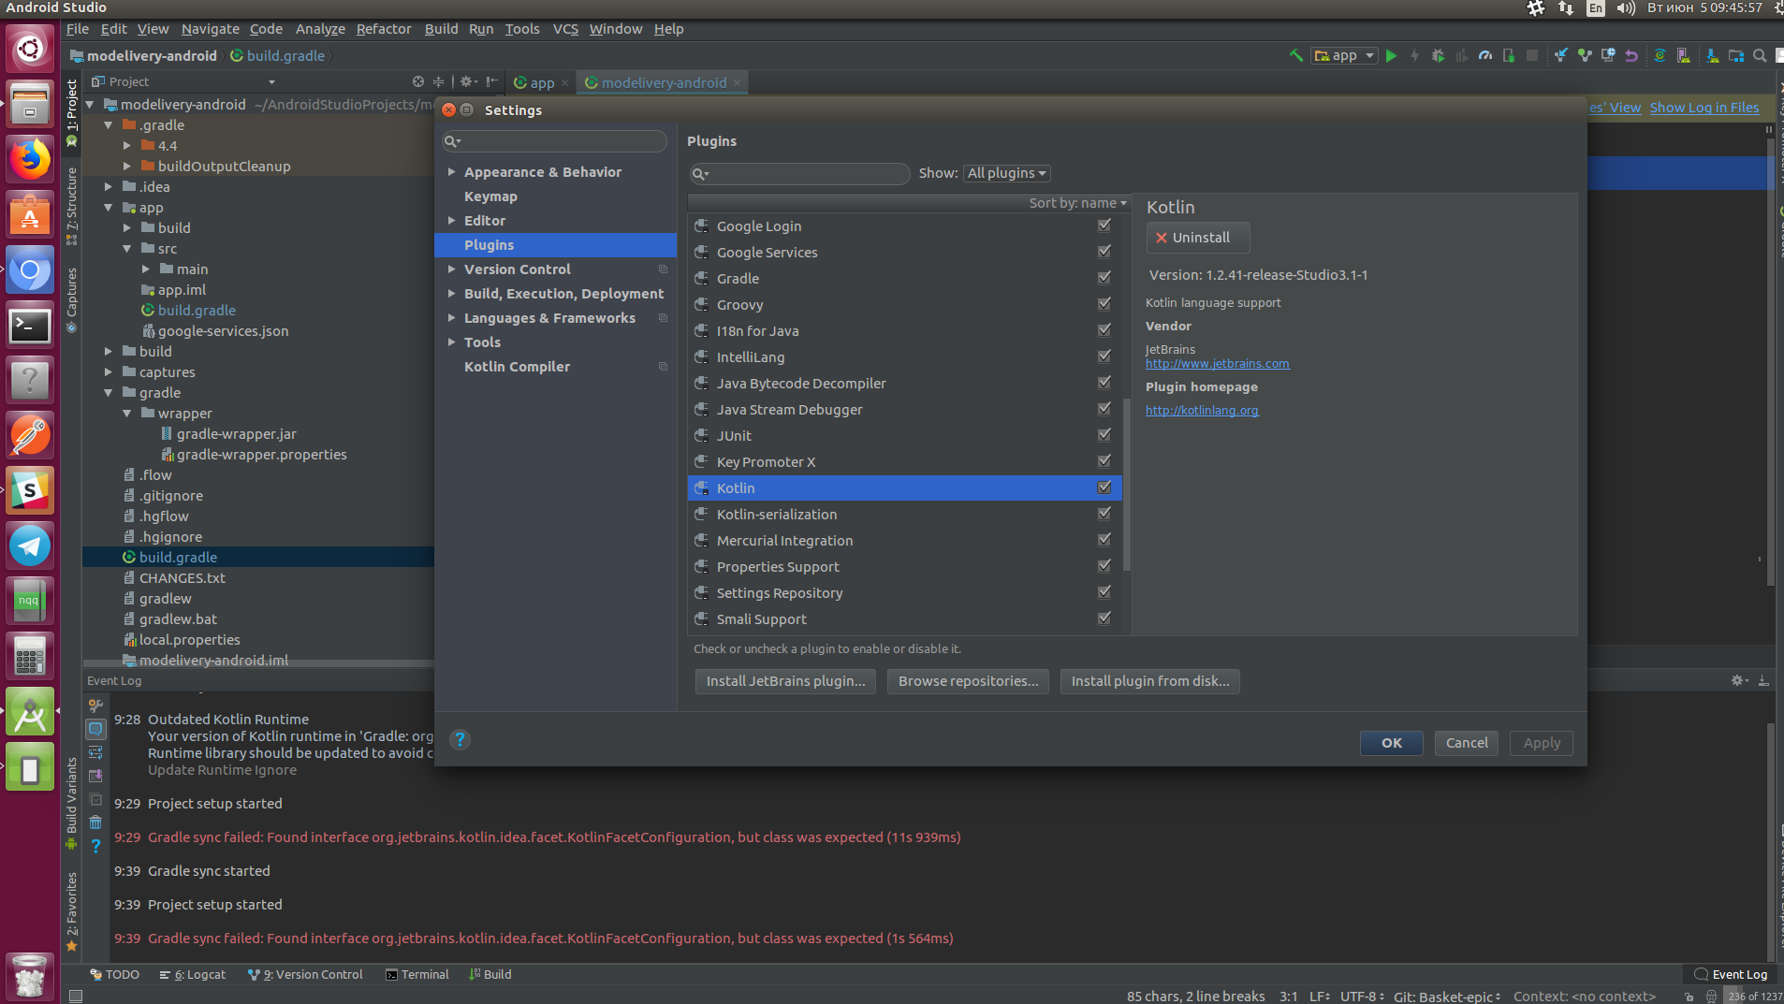Click the Show Log in Files link
The width and height of the screenshot is (1784, 1004).
[x=1704, y=108]
